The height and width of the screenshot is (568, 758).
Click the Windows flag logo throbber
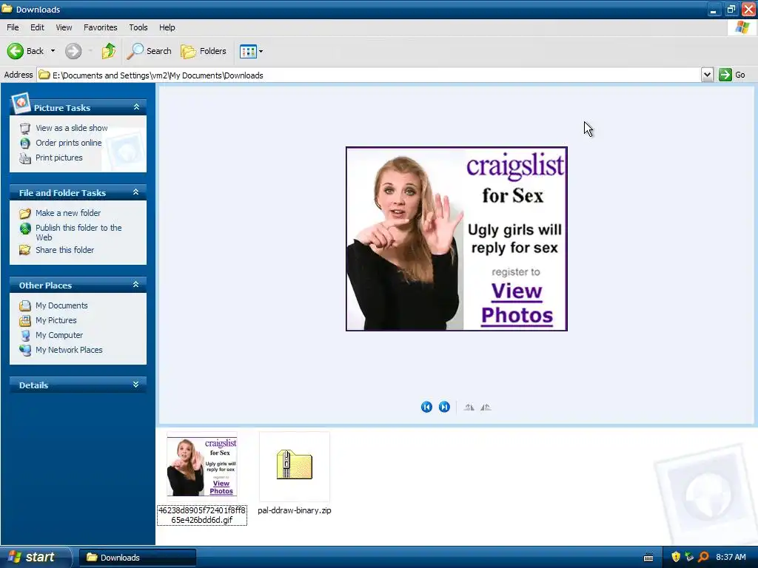(x=742, y=27)
